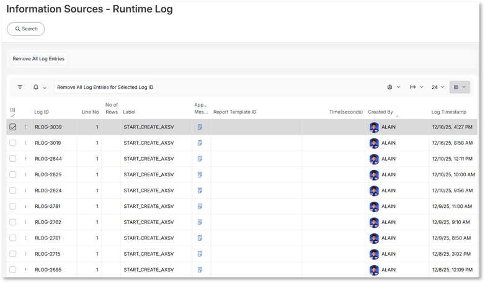485x283 pixels.
Task: Open row actions menu for RLOG-2761
Action: point(25,238)
